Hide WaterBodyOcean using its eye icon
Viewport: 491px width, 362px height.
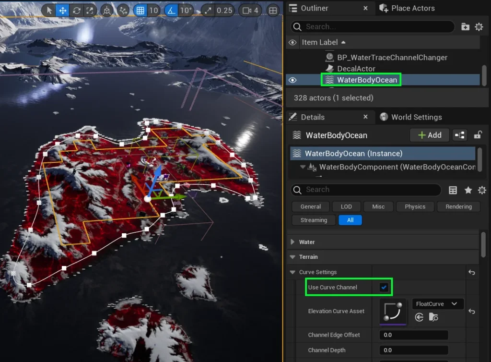292,80
